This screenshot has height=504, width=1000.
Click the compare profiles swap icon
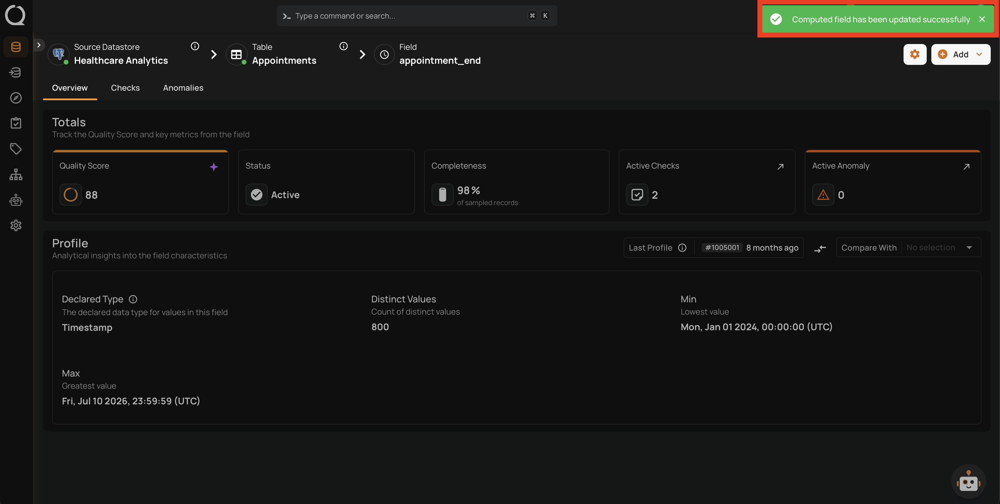(x=820, y=248)
